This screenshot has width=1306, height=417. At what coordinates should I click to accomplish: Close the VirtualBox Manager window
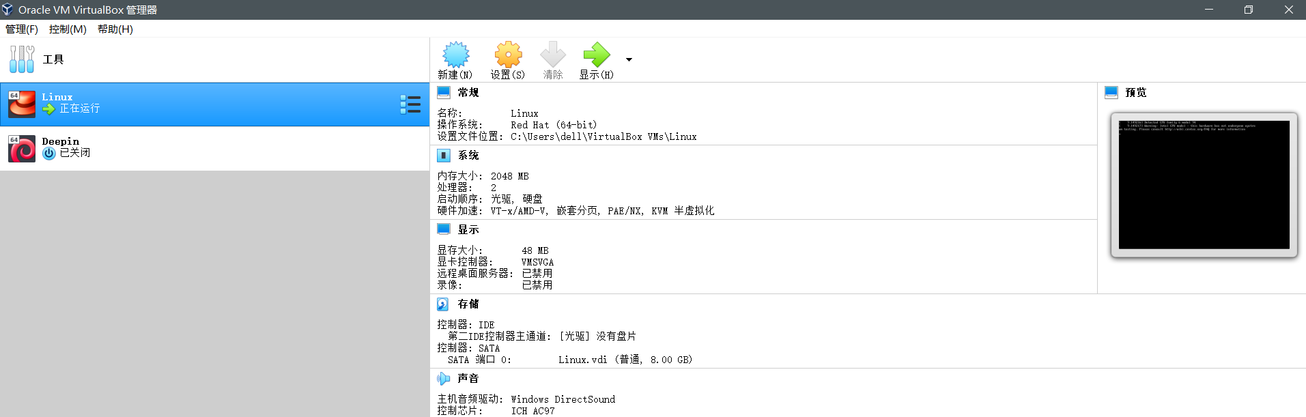tap(1288, 10)
